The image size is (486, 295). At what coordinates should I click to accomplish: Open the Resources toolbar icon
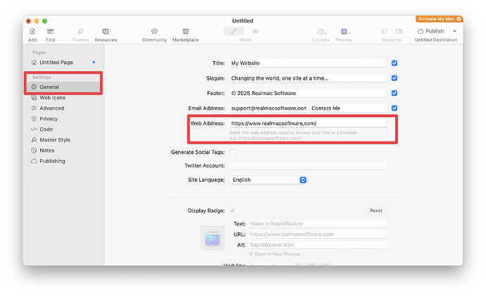click(106, 31)
